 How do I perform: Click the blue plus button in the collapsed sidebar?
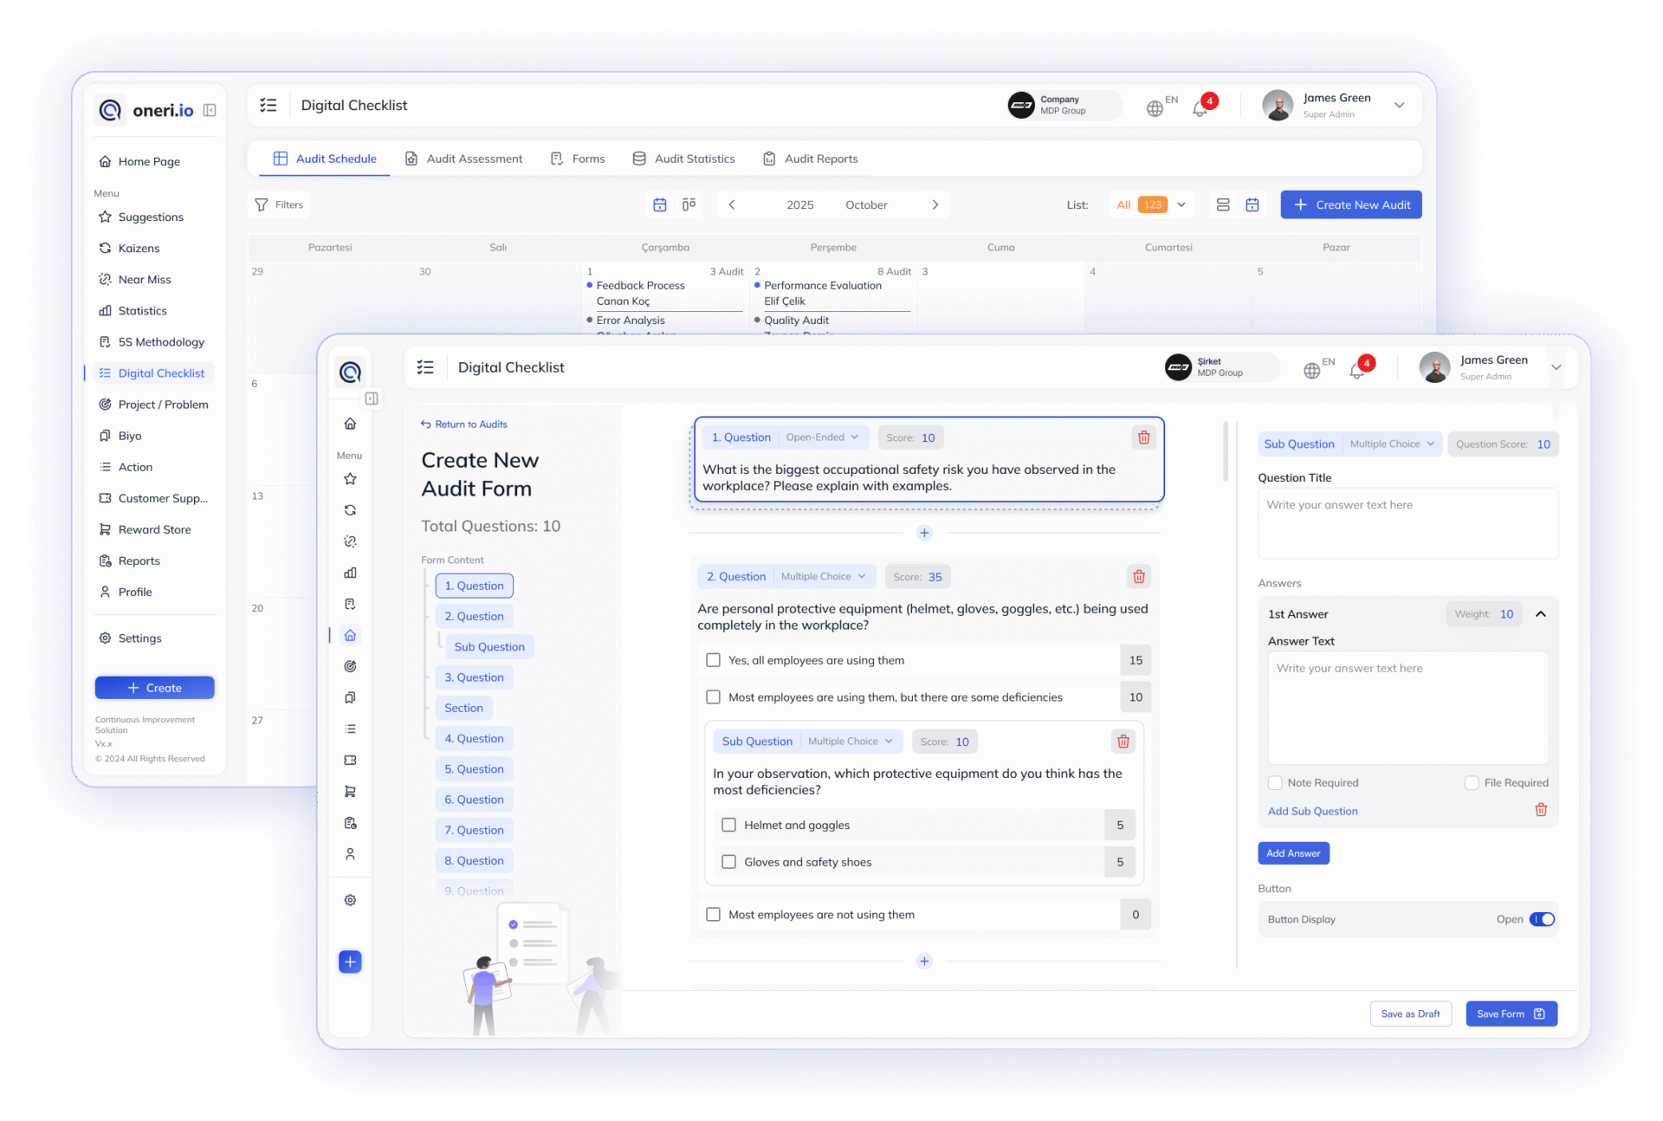point(350,962)
